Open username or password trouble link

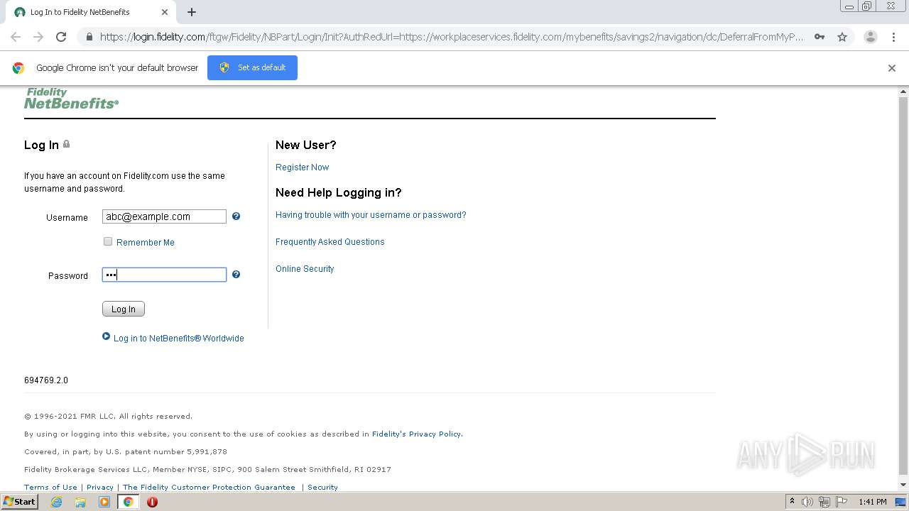[371, 215]
